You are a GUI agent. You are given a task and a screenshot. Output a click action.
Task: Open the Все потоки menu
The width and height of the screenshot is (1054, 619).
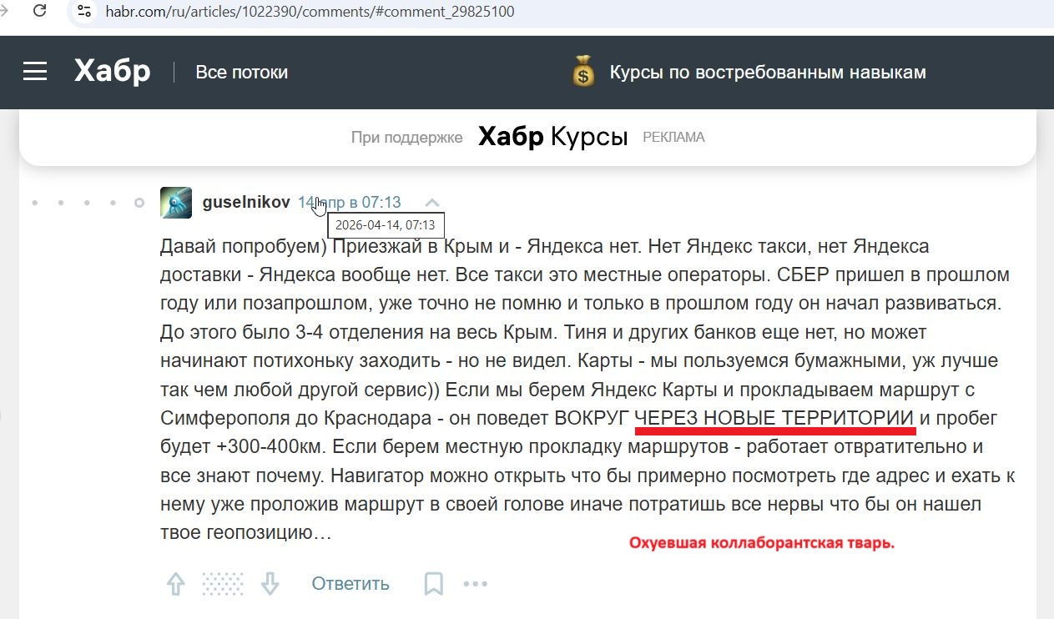pyautogui.click(x=241, y=73)
